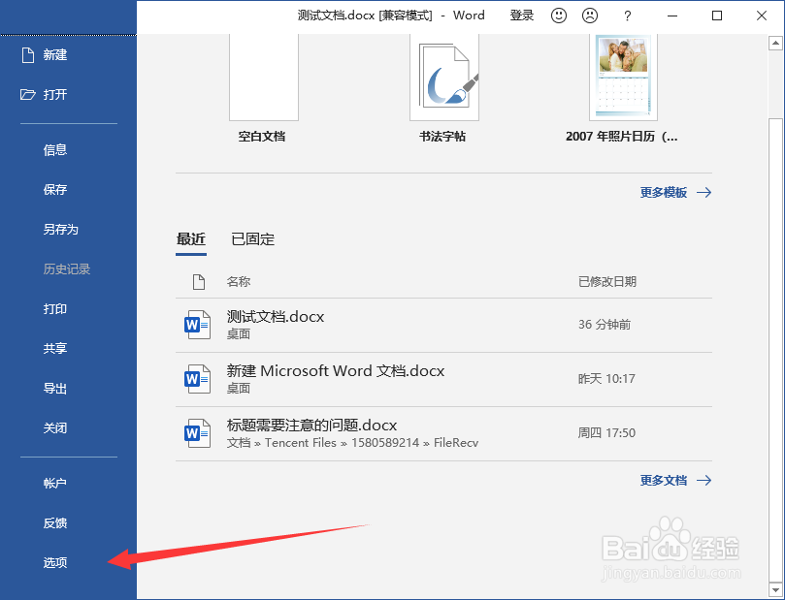Open the 信息 menu item
This screenshot has height=600, width=785.
55,150
